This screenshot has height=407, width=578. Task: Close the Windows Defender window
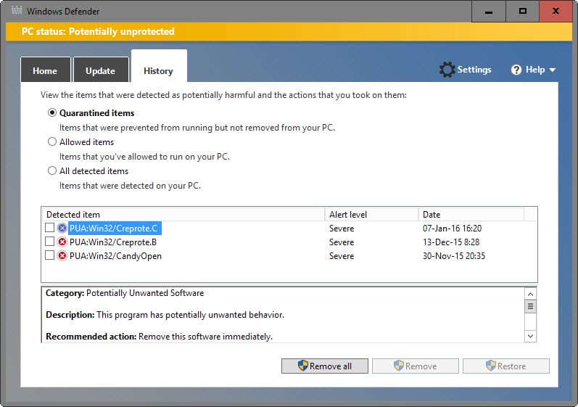(x=556, y=12)
